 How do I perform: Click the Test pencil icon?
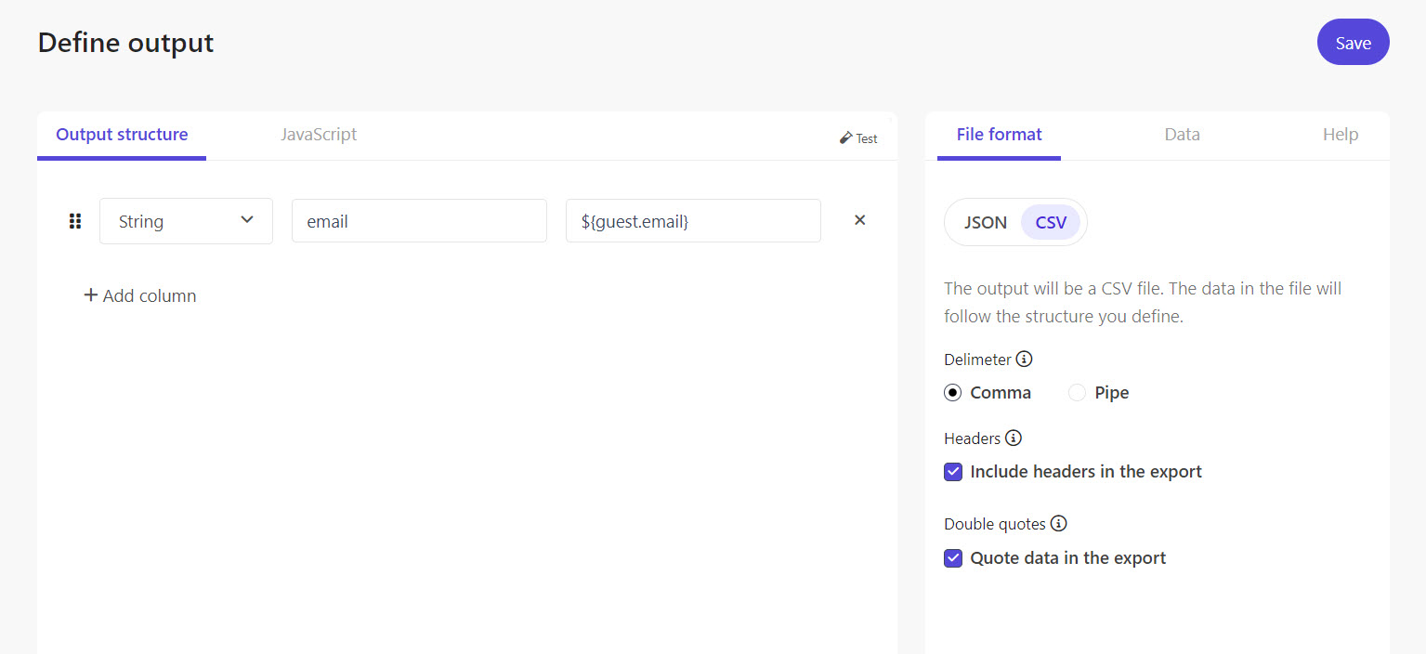pos(845,137)
